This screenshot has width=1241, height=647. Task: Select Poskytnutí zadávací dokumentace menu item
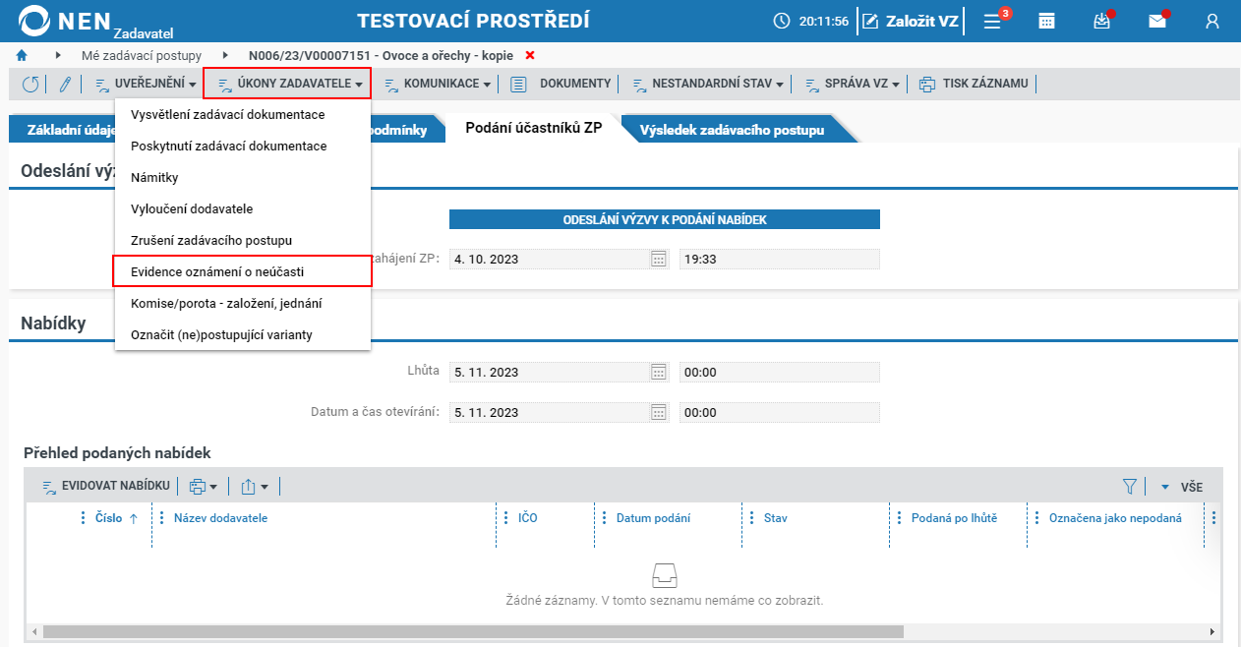tap(243, 147)
